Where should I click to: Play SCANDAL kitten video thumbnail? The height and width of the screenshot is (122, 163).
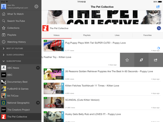54,103
